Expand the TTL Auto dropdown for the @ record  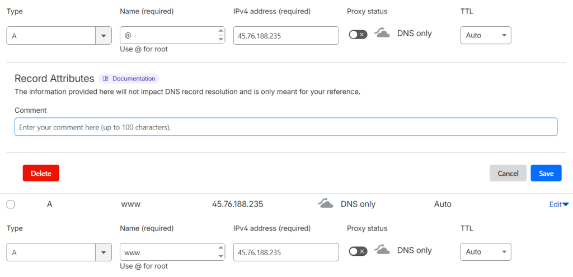(x=485, y=35)
